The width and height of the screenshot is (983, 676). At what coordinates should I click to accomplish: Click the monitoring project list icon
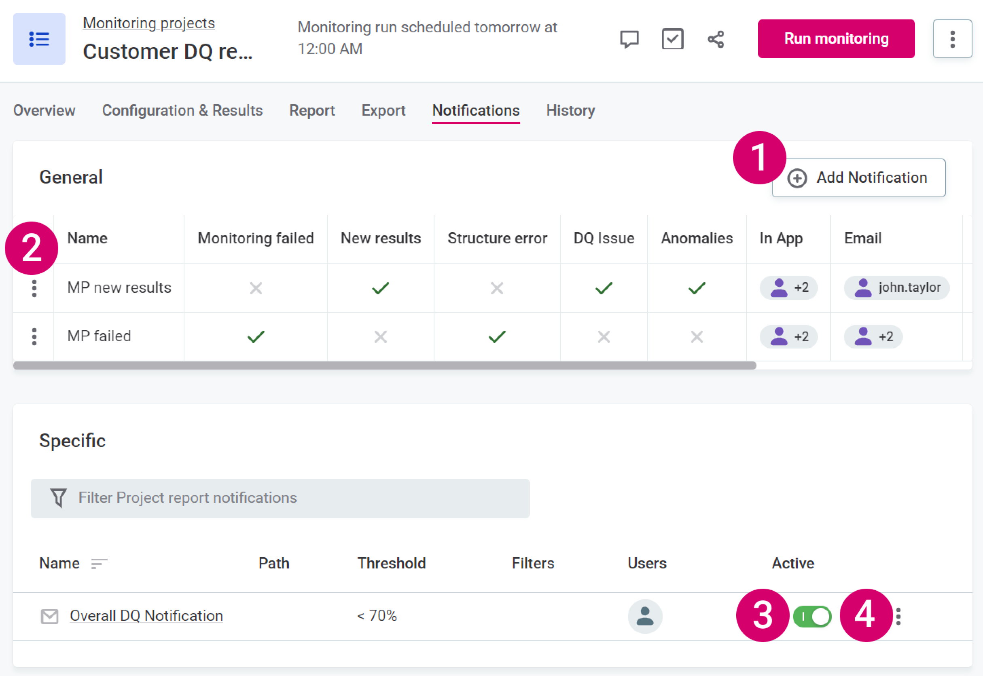point(39,39)
